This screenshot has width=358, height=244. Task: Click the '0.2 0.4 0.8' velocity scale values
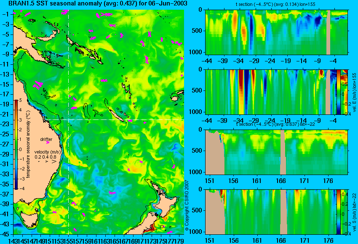(x=45, y=157)
